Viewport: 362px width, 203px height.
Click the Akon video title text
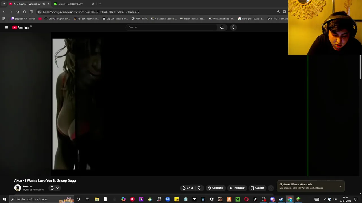45,181
